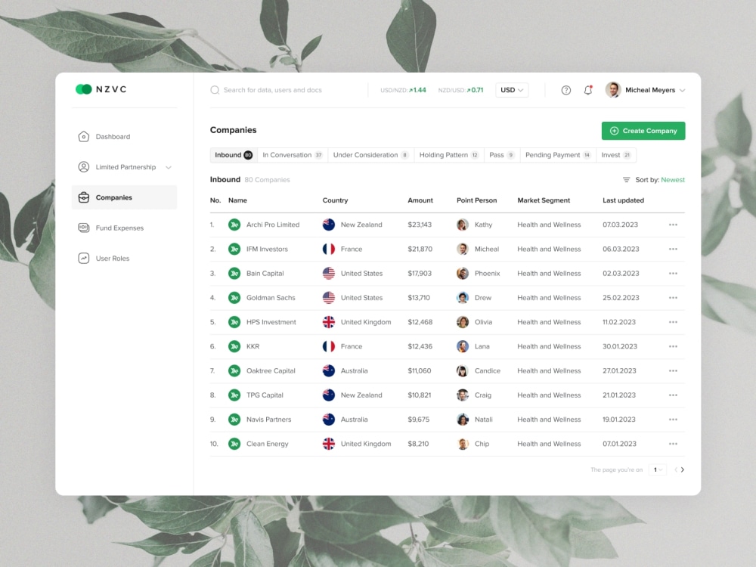Click the help question mark icon

[566, 90]
